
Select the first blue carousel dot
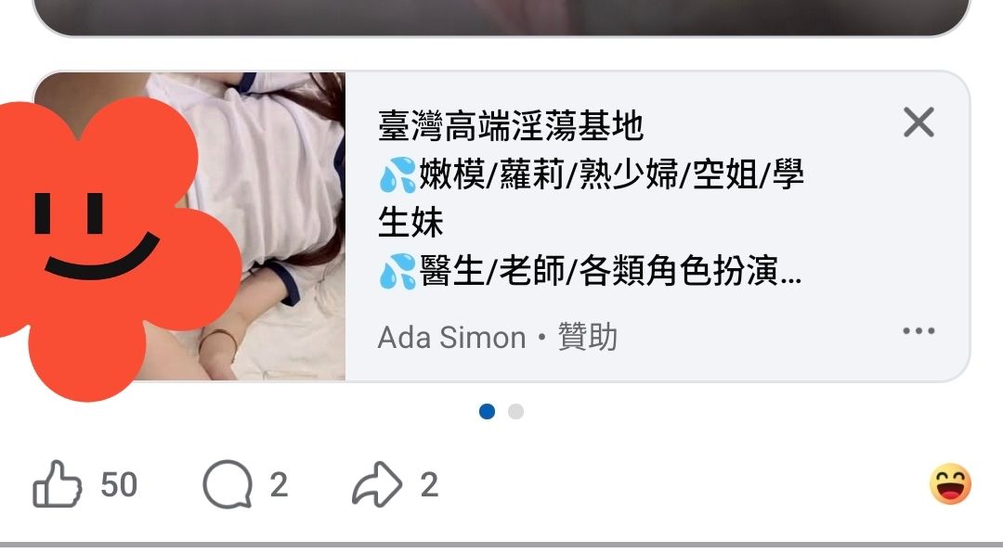coord(487,412)
